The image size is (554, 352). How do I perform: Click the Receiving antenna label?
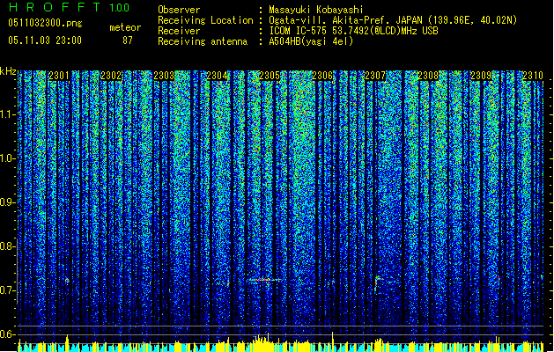click(203, 41)
